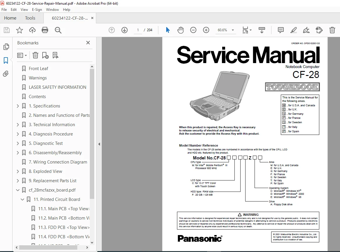Open the View menu
This screenshot has height=252, width=340.
point(24,10)
